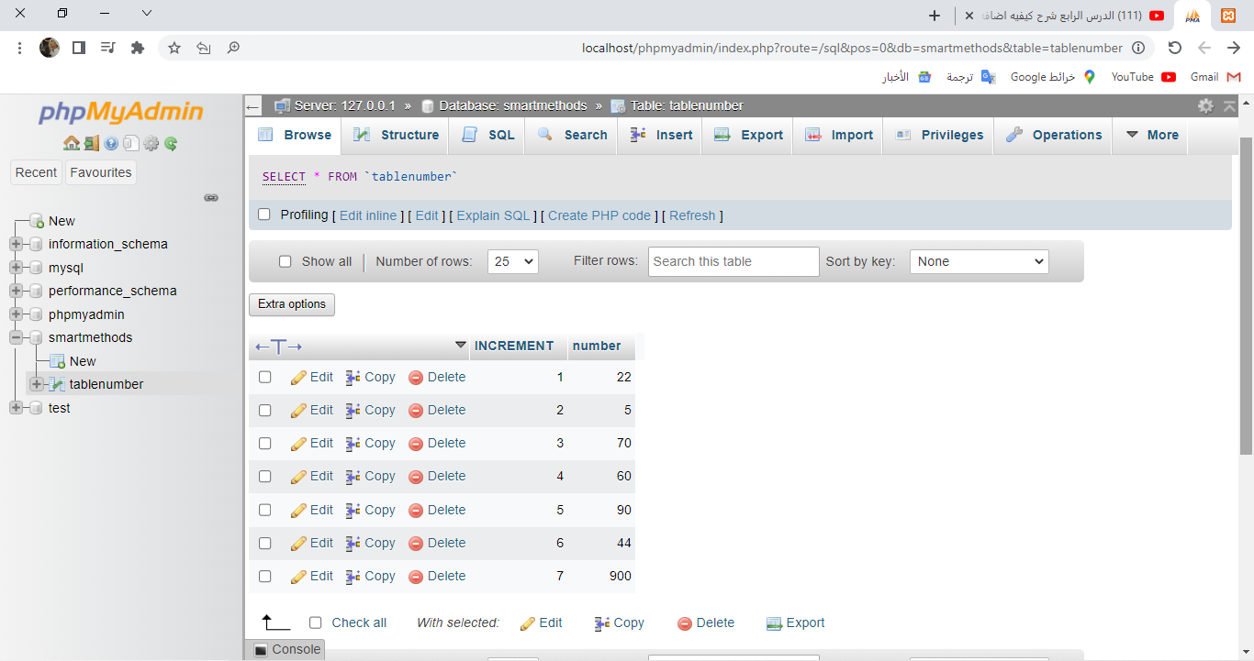Open the Privileges tab
Image resolution: width=1254 pixels, height=661 pixels.
click(x=937, y=135)
